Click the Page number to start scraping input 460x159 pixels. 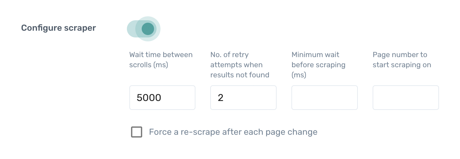point(406,98)
